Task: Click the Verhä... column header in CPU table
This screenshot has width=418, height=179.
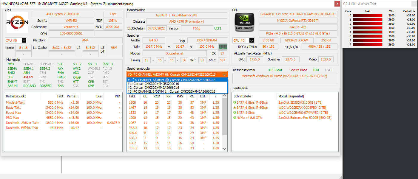Action: (x=73, y=96)
